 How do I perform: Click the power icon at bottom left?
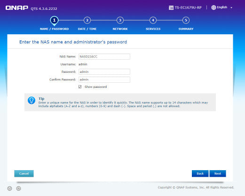click(x=9, y=188)
